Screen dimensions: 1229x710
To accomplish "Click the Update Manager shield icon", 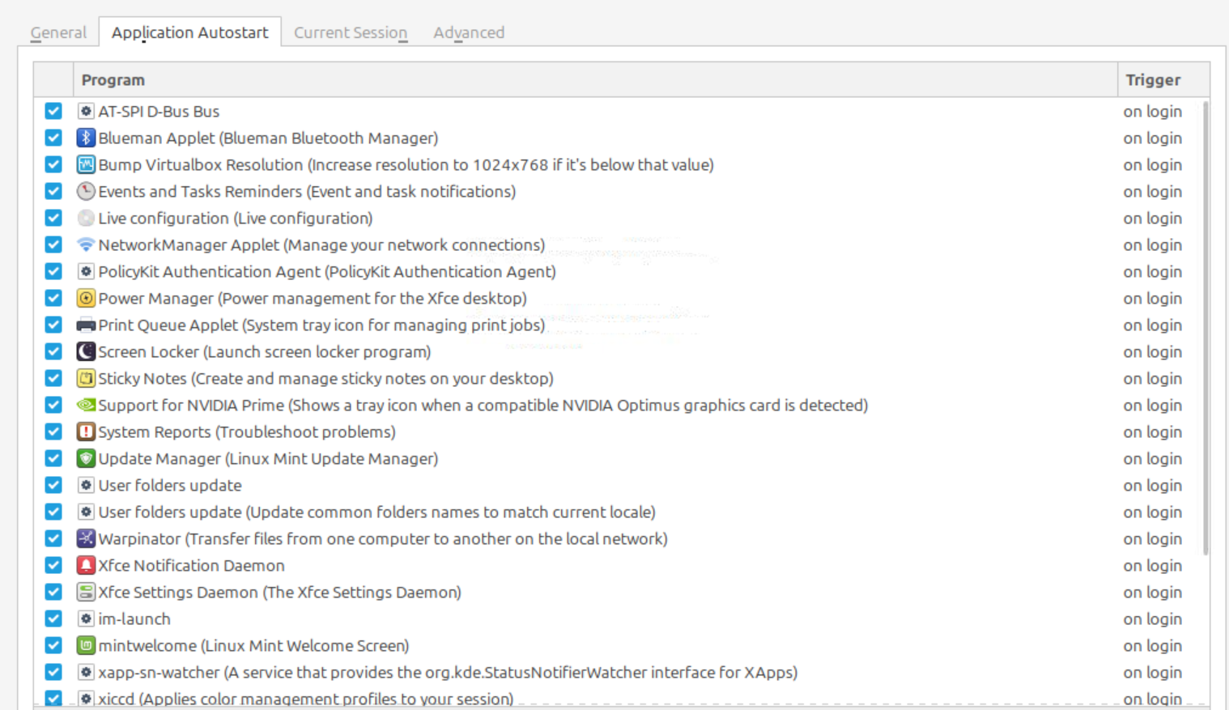I will 86,458.
